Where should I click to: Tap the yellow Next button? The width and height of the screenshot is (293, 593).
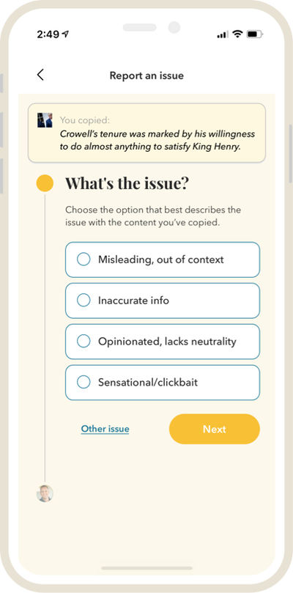pyautogui.click(x=215, y=429)
